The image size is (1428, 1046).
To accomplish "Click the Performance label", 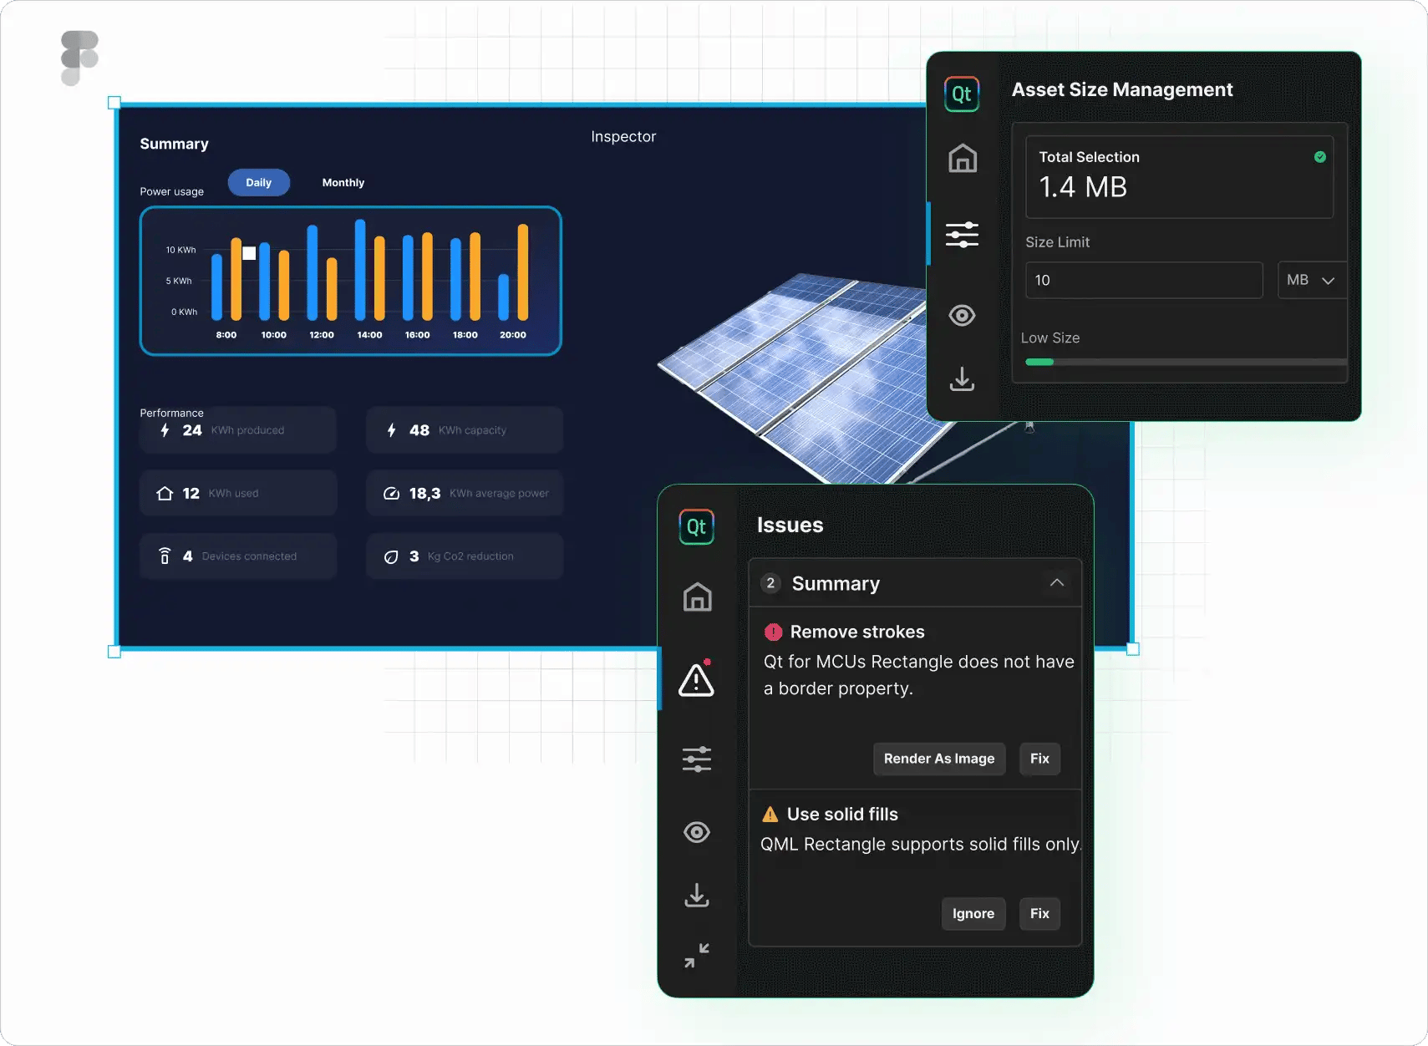I will [x=171, y=413].
